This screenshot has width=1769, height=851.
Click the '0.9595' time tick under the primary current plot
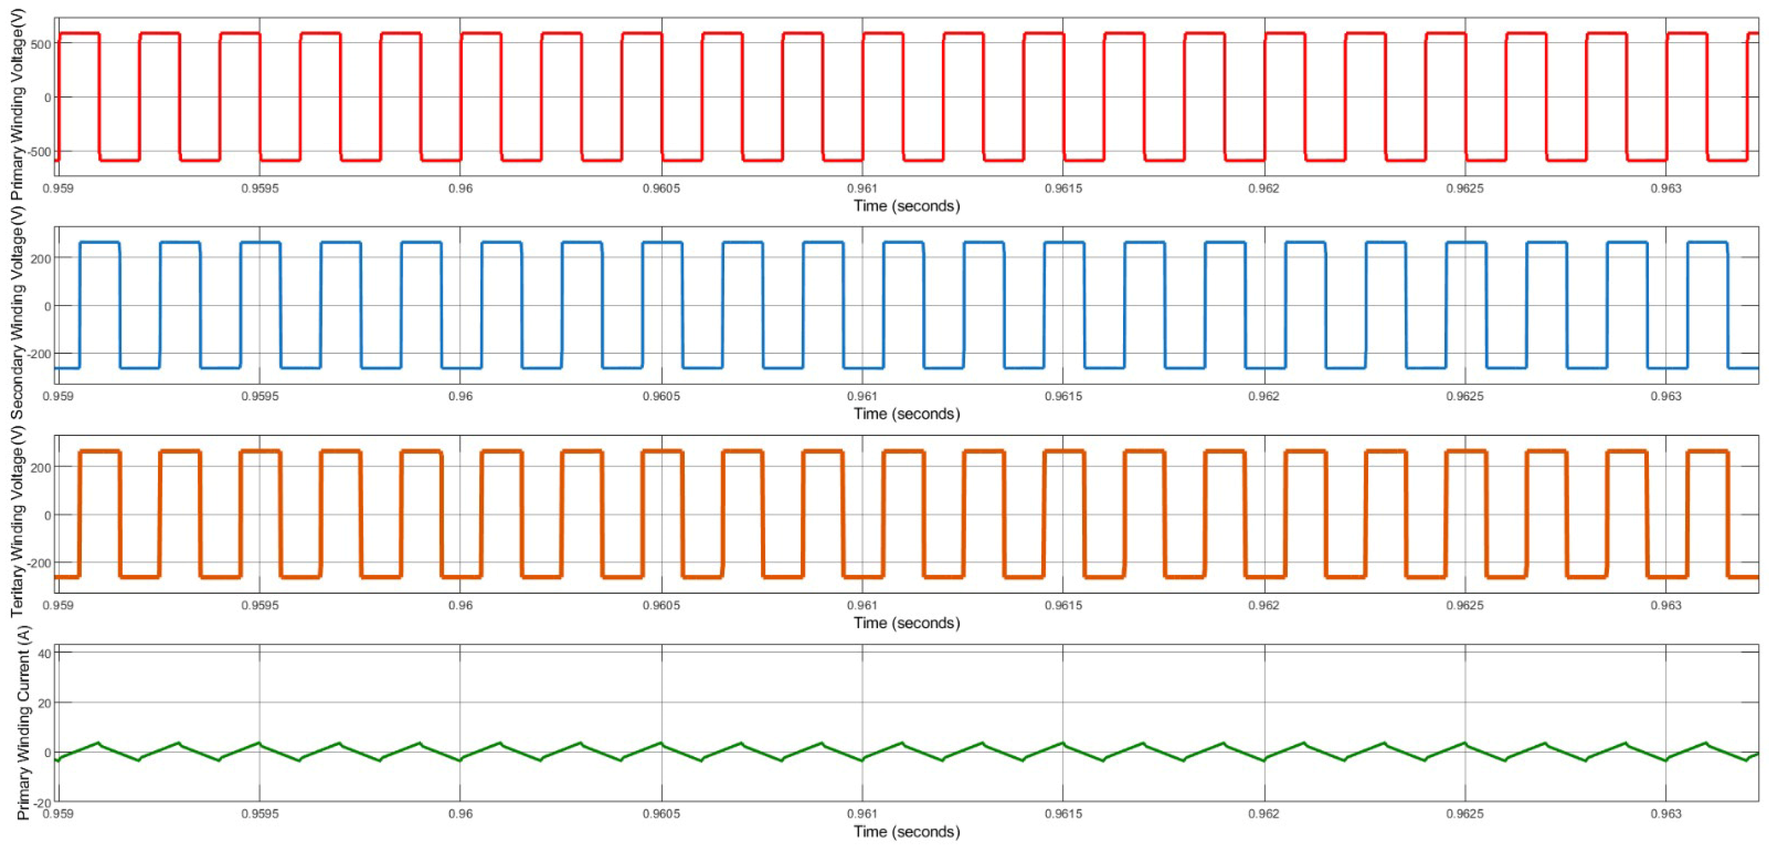coord(259,814)
